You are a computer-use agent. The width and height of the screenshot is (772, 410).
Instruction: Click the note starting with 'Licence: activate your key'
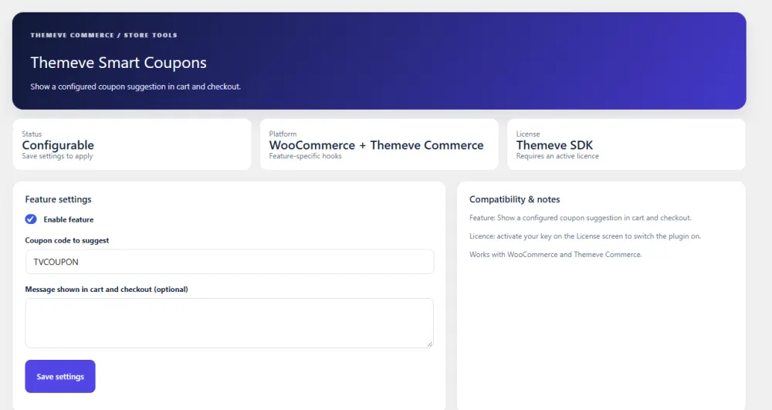tap(585, 236)
